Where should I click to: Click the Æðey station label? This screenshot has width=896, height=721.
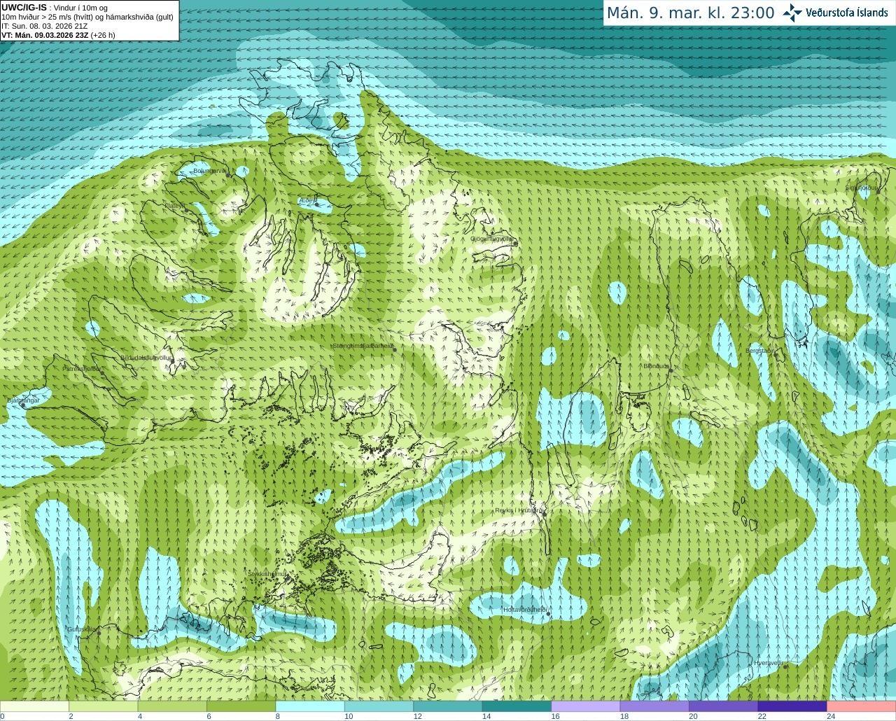[307, 201]
